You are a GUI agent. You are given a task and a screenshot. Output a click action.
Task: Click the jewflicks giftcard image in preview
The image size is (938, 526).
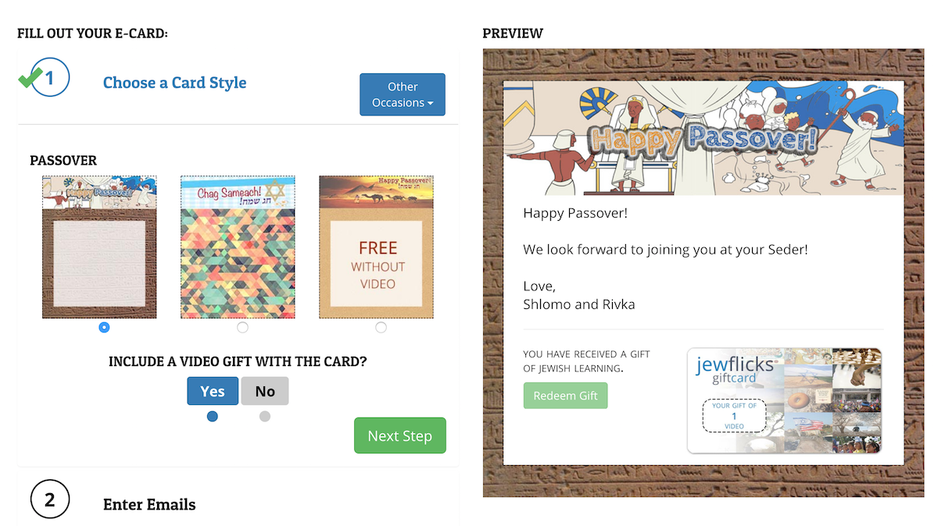click(x=784, y=400)
